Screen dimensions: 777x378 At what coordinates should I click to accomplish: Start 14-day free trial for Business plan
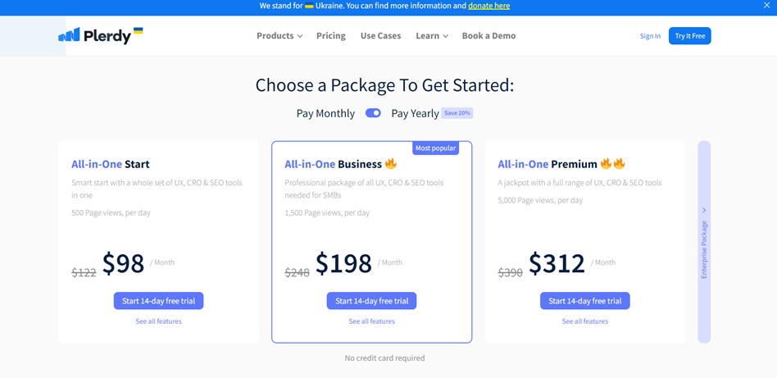click(371, 301)
